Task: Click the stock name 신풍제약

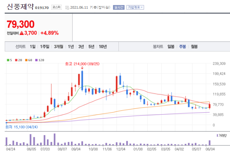Action: coord(20,6)
